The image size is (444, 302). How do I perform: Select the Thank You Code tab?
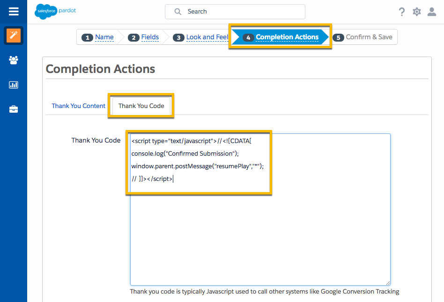coord(141,106)
